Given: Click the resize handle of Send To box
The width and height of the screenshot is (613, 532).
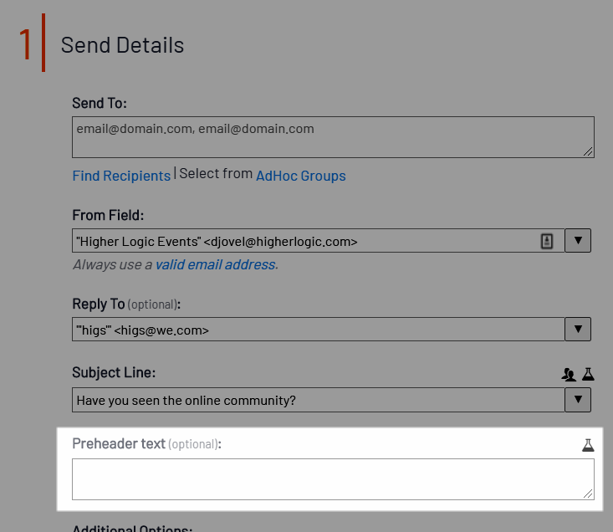Looking at the screenshot, I should pyautogui.click(x=589, y=151).
